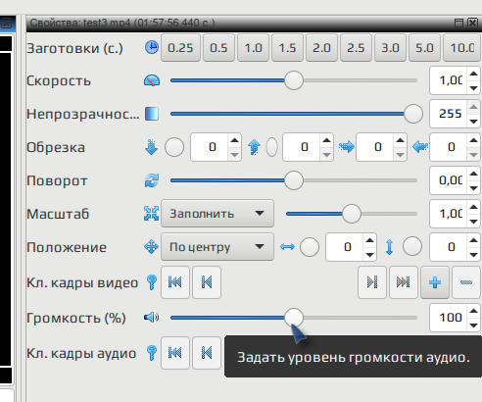Increase speed value with up arrow
Screen dimensions: 482x402
pyautogui.click(x=473, y=75)
